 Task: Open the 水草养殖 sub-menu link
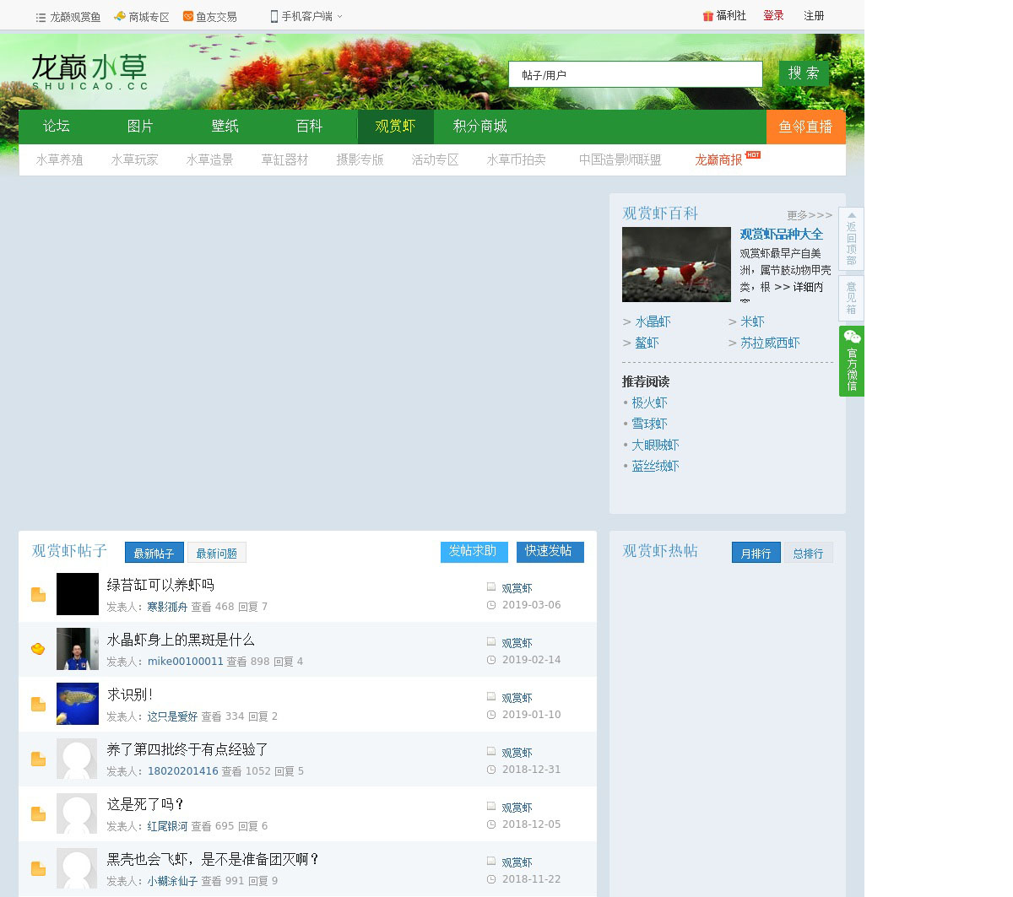click(59, 159)
